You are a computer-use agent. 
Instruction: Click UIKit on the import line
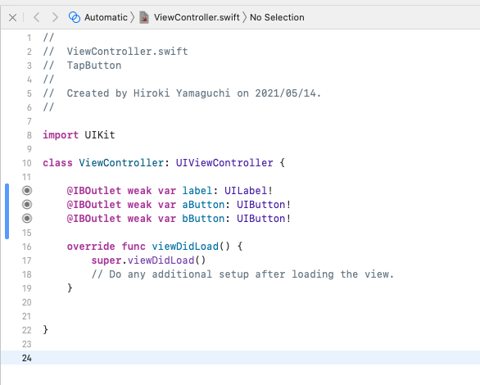tap(100, 135)
